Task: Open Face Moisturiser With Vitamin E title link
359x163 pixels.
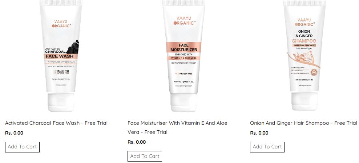Action: pyautogui.click(x=177, y=127)
